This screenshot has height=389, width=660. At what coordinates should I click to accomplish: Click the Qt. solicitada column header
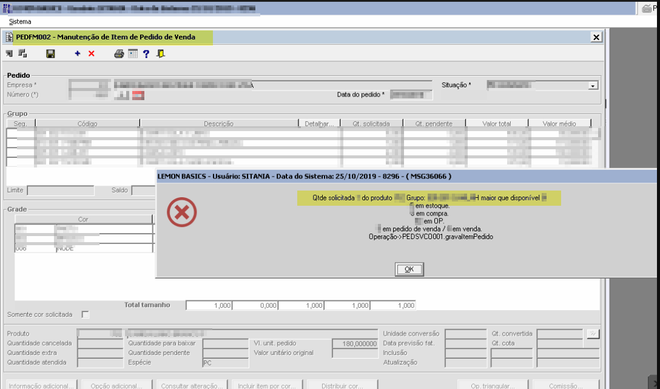point(371,123)
